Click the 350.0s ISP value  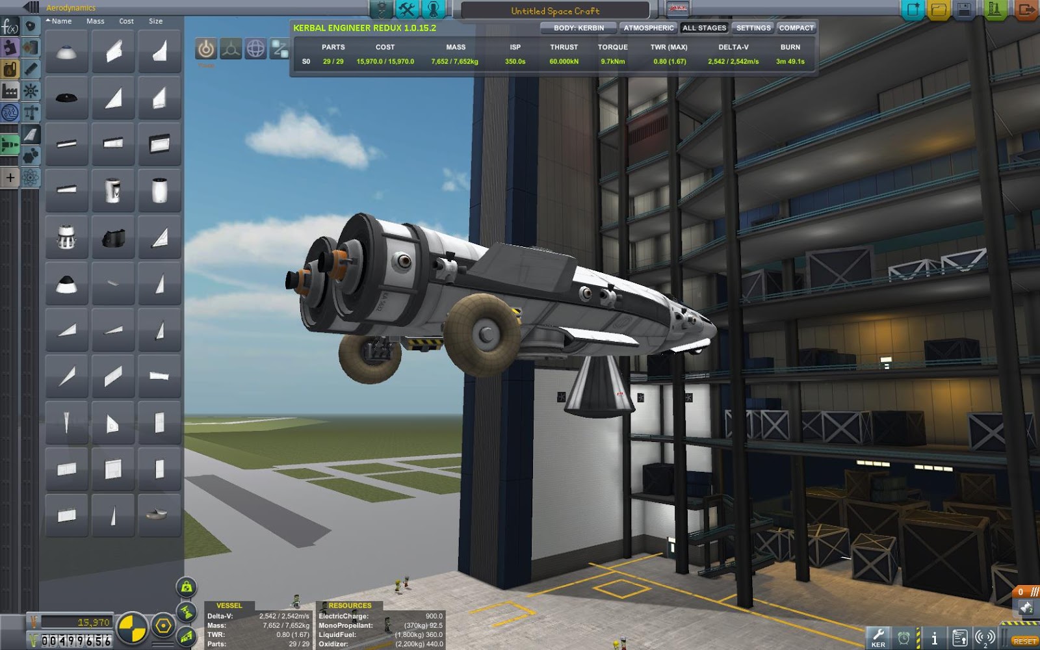point(515,61)
